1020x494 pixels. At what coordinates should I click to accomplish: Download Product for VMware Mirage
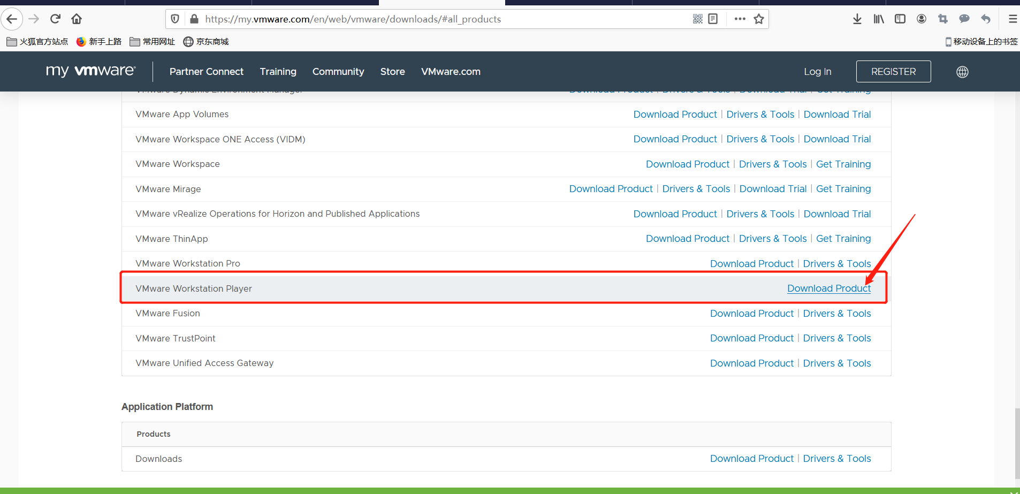pyautogui.click(x=611, y=189)
